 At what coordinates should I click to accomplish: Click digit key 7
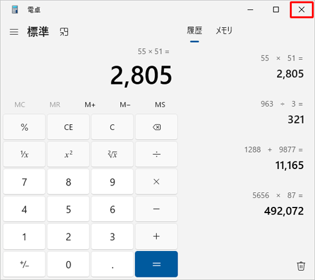point(25,182)
